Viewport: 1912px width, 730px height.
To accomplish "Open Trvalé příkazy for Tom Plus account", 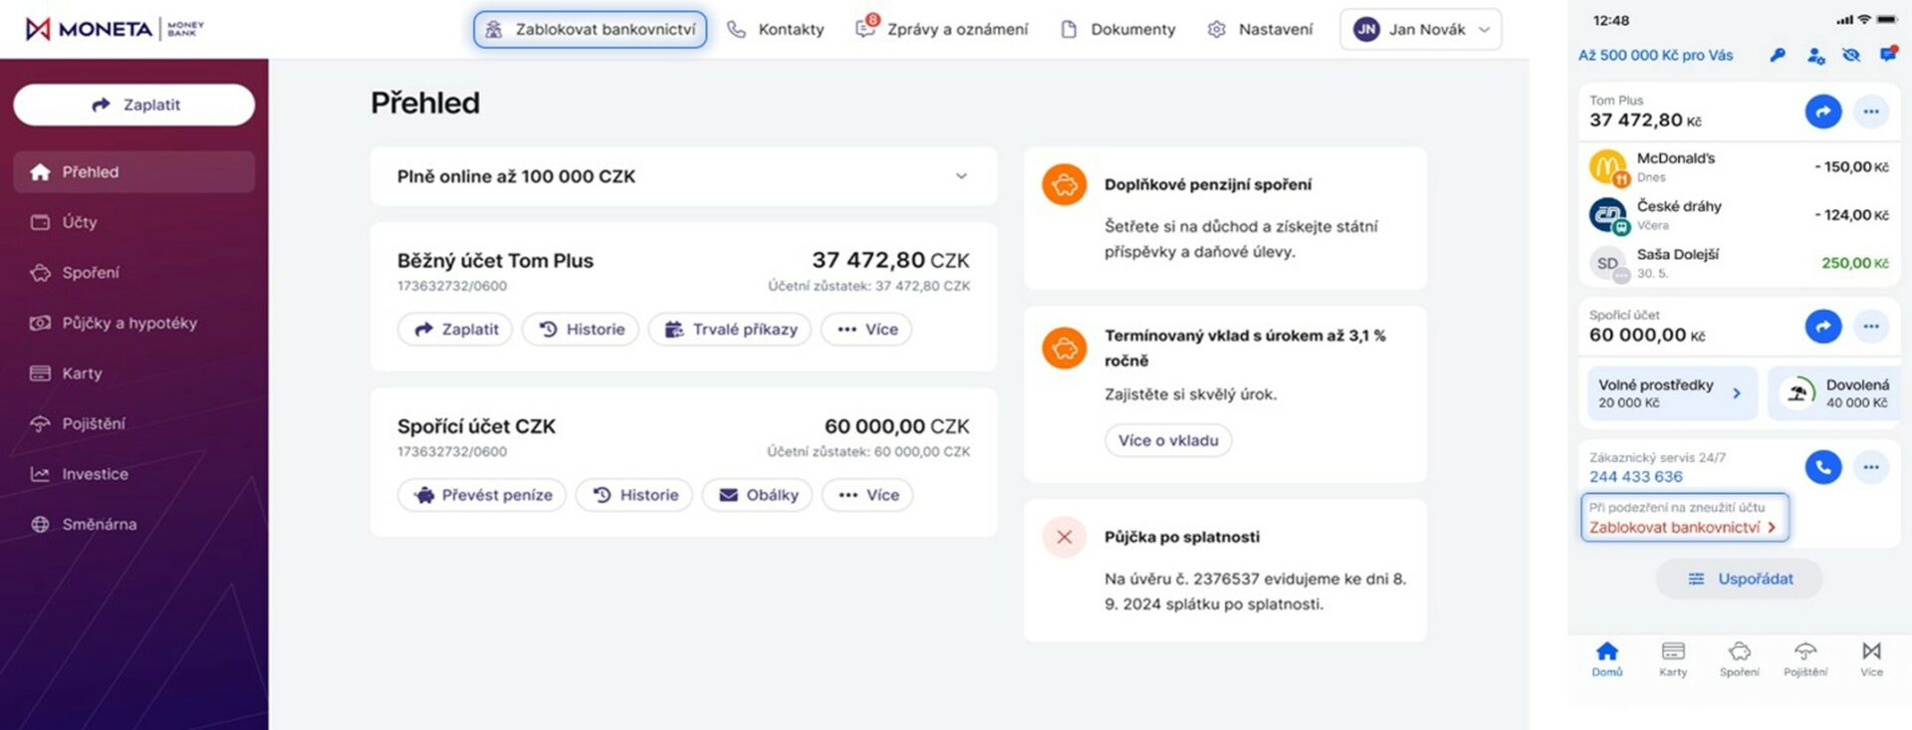I will pyautogui.click(x=730, y=330).
